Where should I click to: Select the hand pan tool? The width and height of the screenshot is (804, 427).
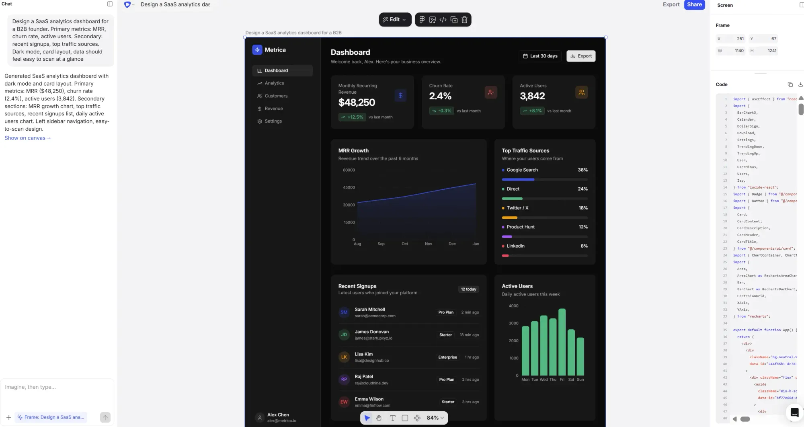(378, 418)
